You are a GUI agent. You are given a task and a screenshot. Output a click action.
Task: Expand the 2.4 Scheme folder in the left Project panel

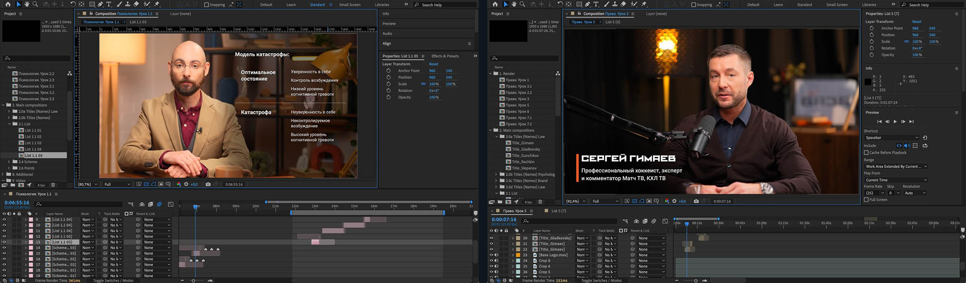click(9, 162)
